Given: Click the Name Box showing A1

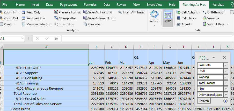Looking at the screenshot, I should 10,38.
